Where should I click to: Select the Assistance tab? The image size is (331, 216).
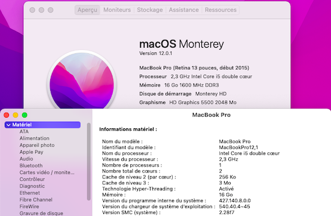pos(183,10)
